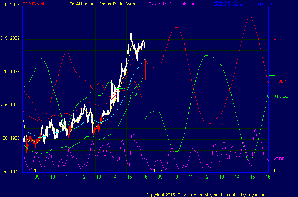Viewport: 298px width, 197px height.
Task: Open the Daytradingforecasts.com label
Action: coord(172,4)
